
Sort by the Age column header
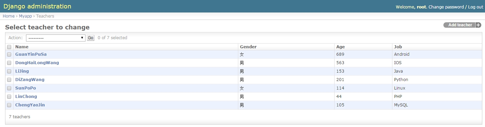pyautogui.click(x=341, y=47)
